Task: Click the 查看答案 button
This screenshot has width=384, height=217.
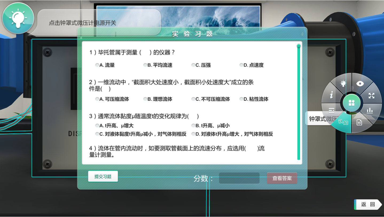Action: [x=282, y=178]
